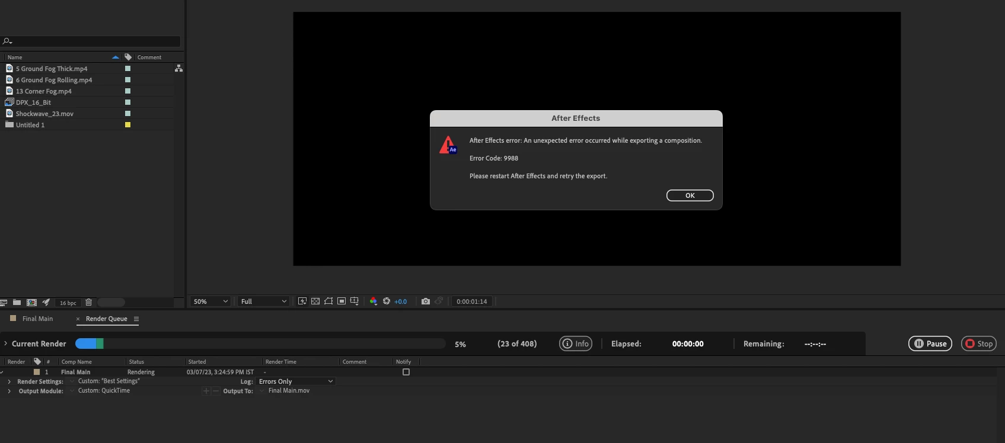1005x443 pixels.
Task: Open project settings rocket icon
Action: (x=46, y=302)
